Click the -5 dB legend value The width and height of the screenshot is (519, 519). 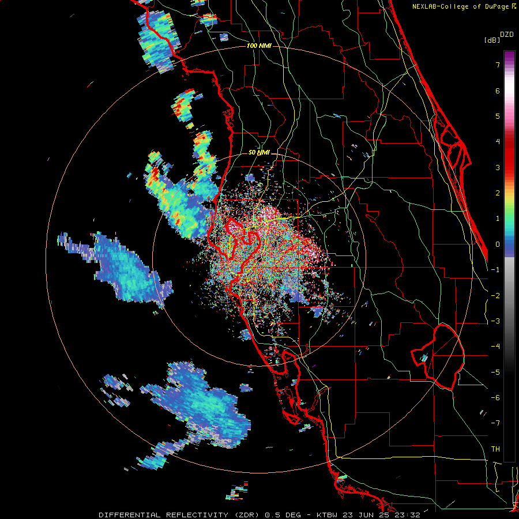click(x=495, y=372)
